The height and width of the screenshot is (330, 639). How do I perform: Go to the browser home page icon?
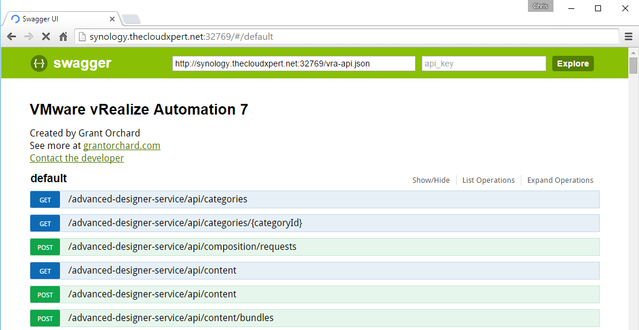point(63,37)
